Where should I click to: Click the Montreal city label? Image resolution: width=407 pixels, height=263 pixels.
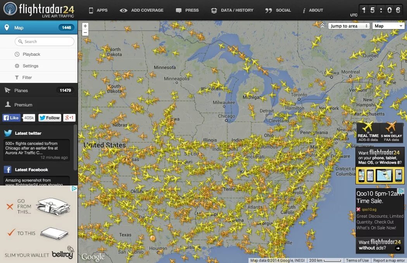[x=350, y=72]
